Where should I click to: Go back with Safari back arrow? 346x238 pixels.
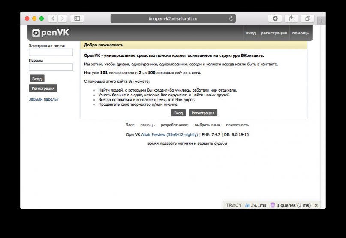[53, 18]
